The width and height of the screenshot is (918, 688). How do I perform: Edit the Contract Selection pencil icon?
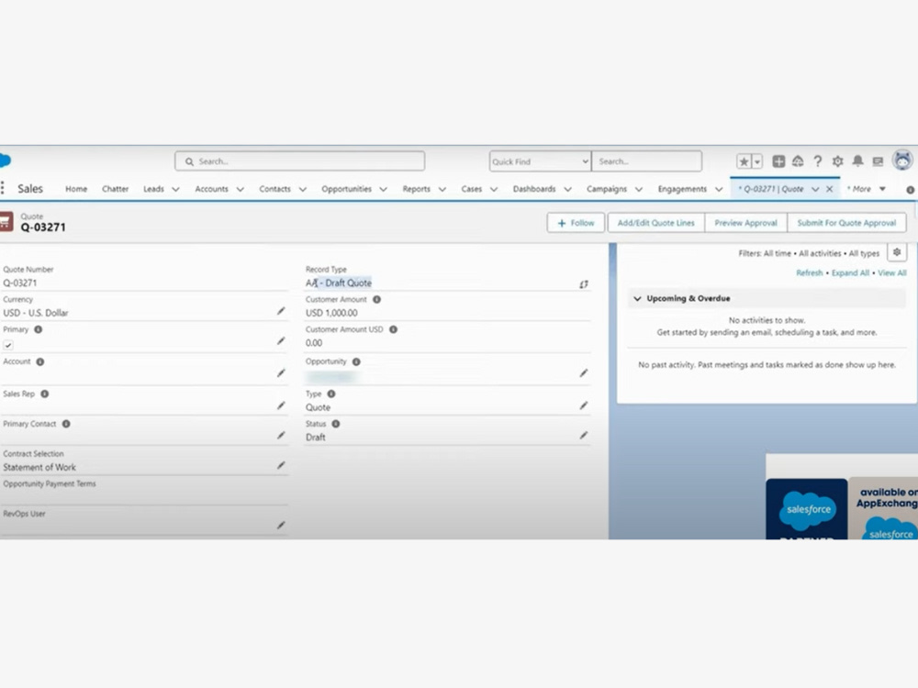(281, 465)
